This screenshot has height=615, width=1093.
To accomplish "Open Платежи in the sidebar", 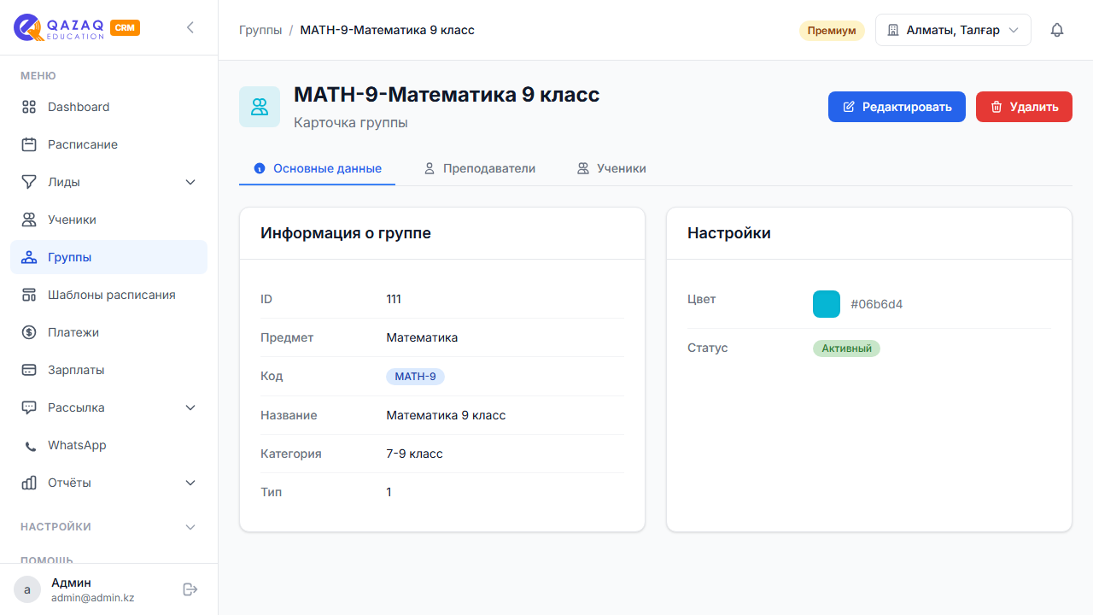I will click(109, 332).
